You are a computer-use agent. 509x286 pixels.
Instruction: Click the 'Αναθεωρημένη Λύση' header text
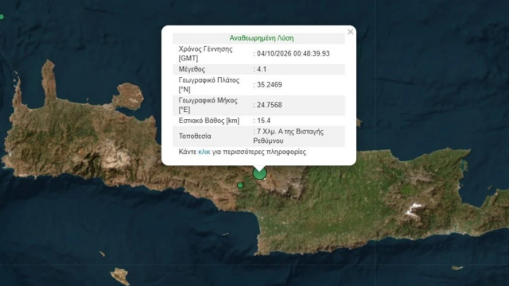(262, 38)
